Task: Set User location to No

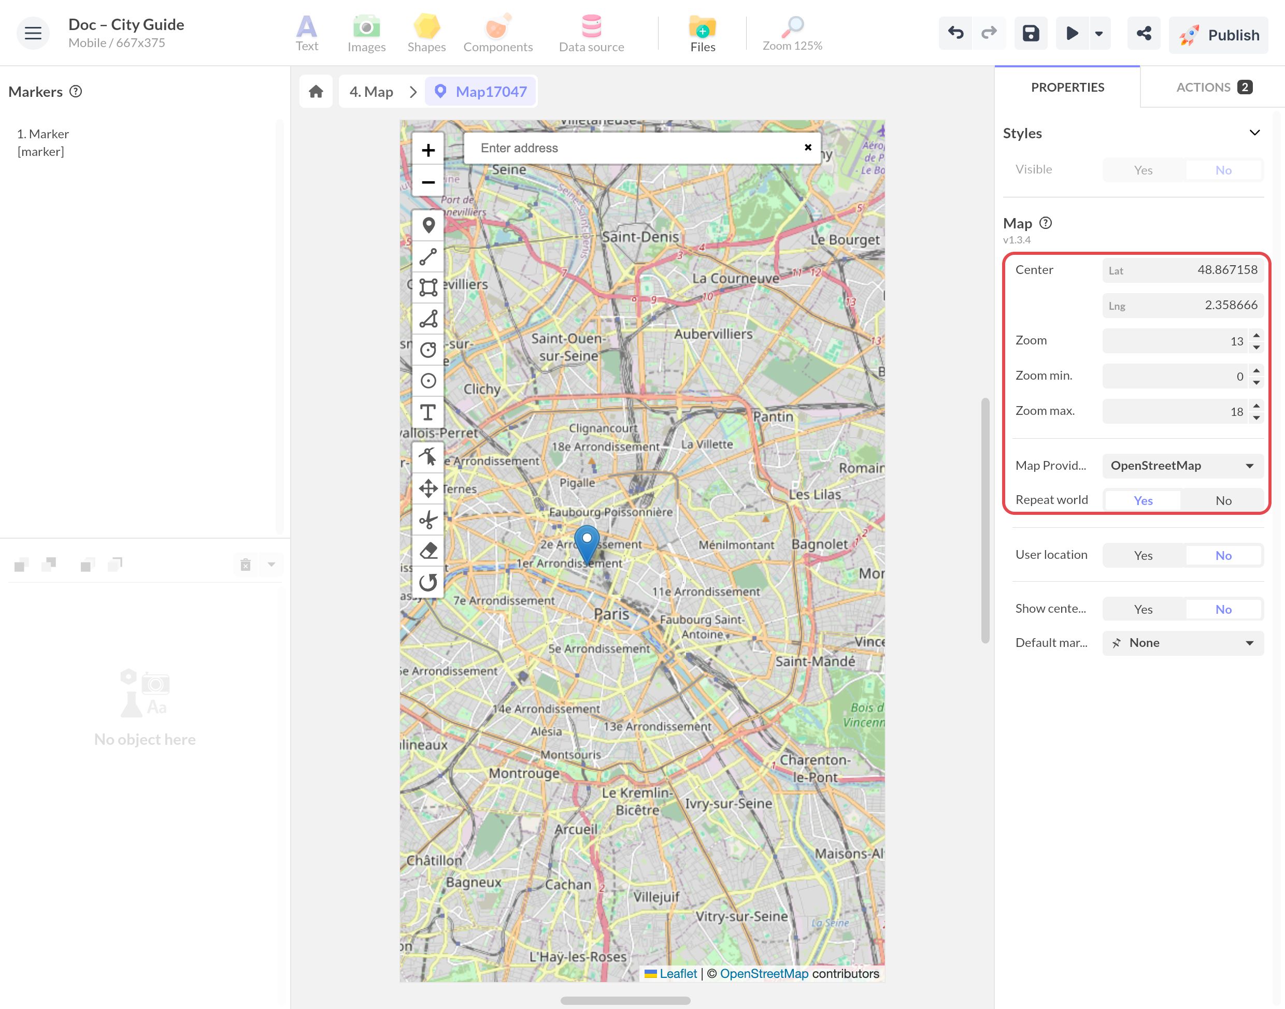Action: (x=1223, y=555)
